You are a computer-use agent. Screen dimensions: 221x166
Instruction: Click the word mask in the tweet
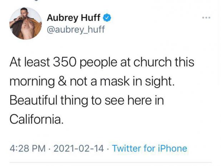coord(115,81)
